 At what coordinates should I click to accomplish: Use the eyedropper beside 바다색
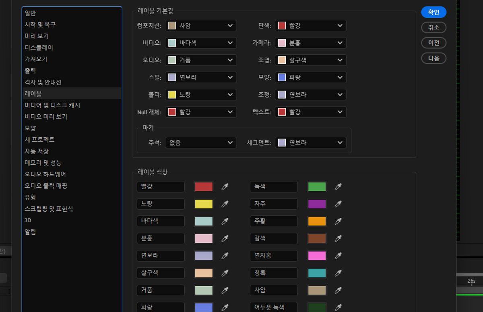tap(225, 221)
